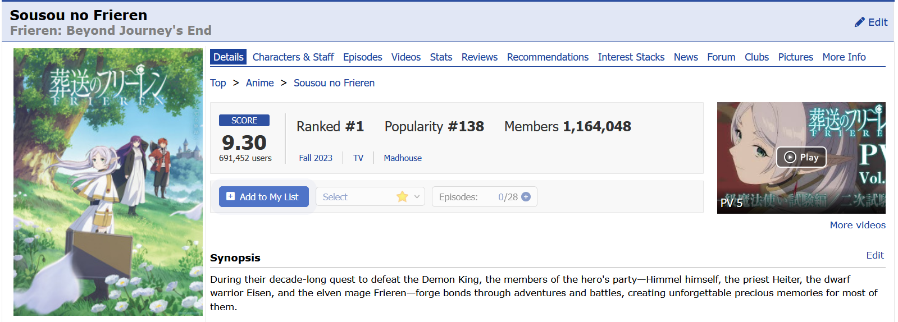The image size is (898, 322).
Task: Open the More Info tab
Action: (844, 57)
